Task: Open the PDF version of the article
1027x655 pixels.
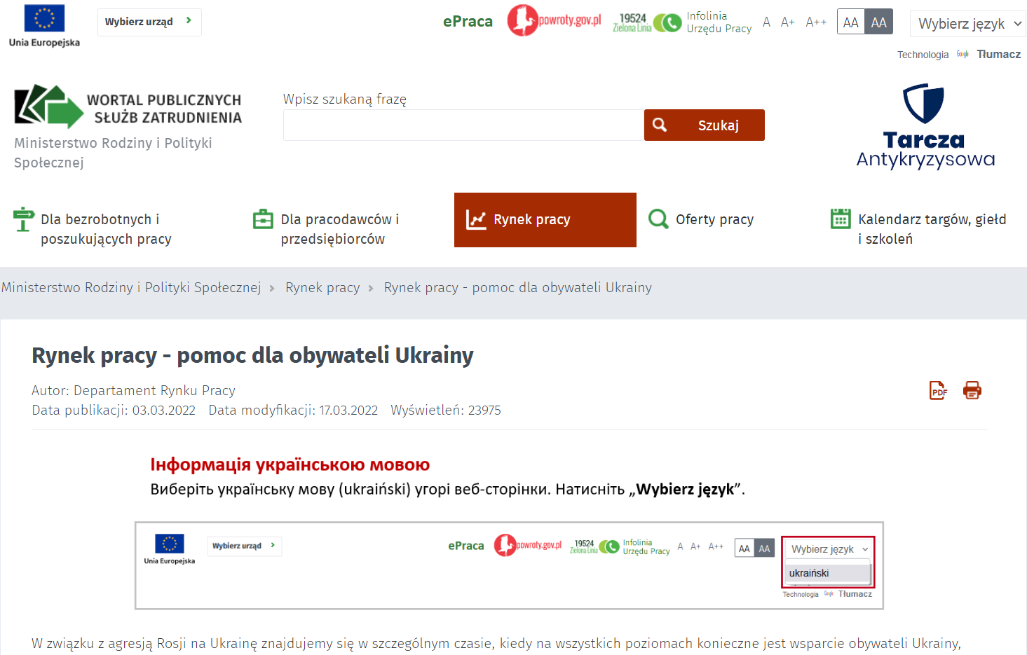Action: [937, 390]
